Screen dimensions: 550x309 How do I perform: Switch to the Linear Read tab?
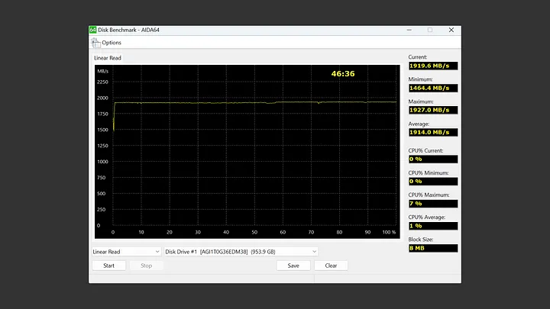coord(108,57)
